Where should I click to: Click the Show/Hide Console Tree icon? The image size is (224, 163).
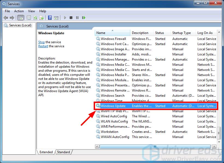[x=21, y=18]
